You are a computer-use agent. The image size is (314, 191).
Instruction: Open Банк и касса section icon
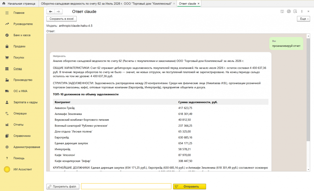(x=7, y=35)
